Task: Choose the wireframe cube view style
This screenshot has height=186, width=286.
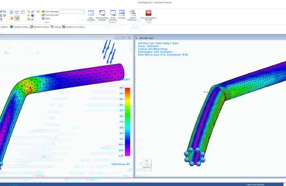Action: pyautogui.click(x=11, y=12)
